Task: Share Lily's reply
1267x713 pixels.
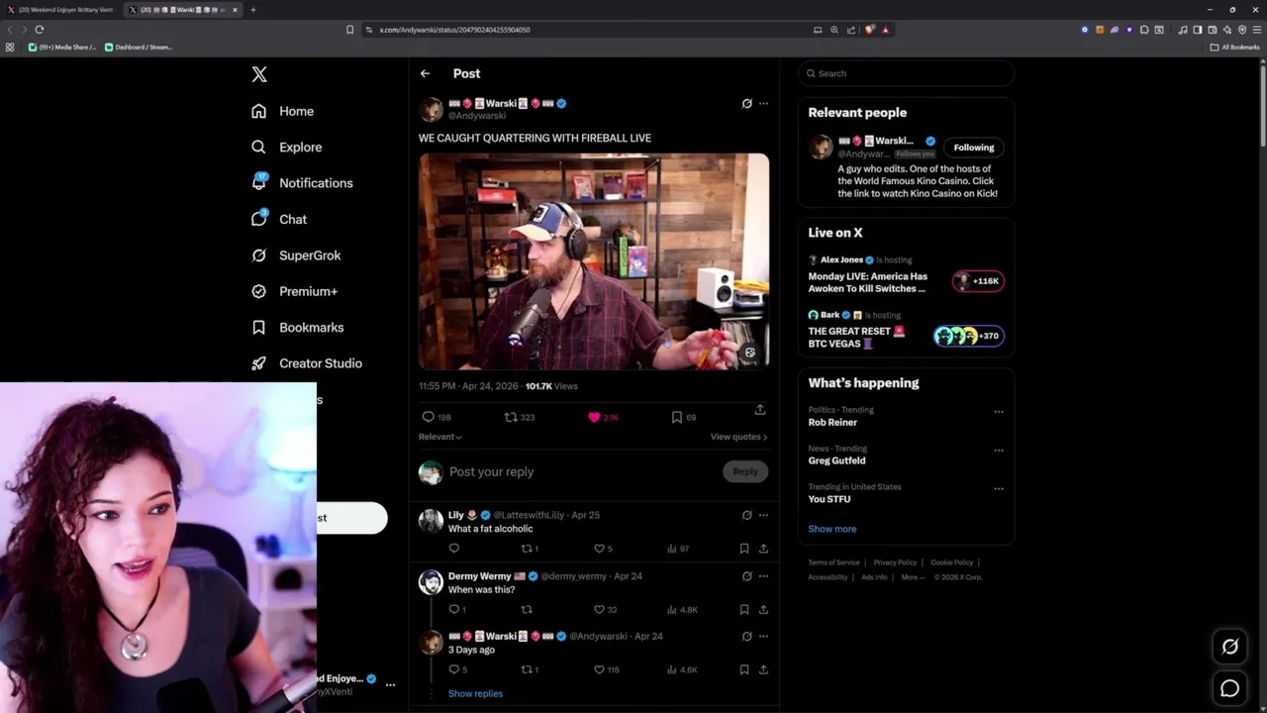Action: (x=763, y=549)
